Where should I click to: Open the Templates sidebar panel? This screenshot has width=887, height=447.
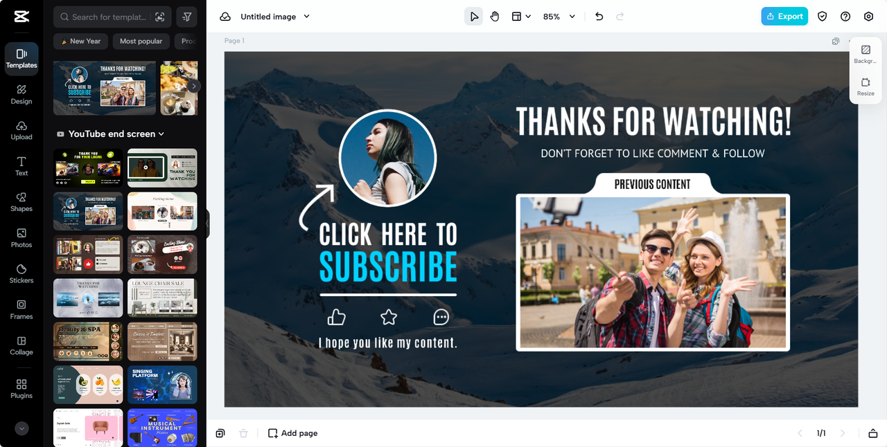coord(21,58)
